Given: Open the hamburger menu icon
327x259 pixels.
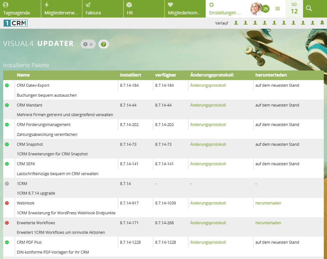Looking at the screenshot, I should coord(278,9).
